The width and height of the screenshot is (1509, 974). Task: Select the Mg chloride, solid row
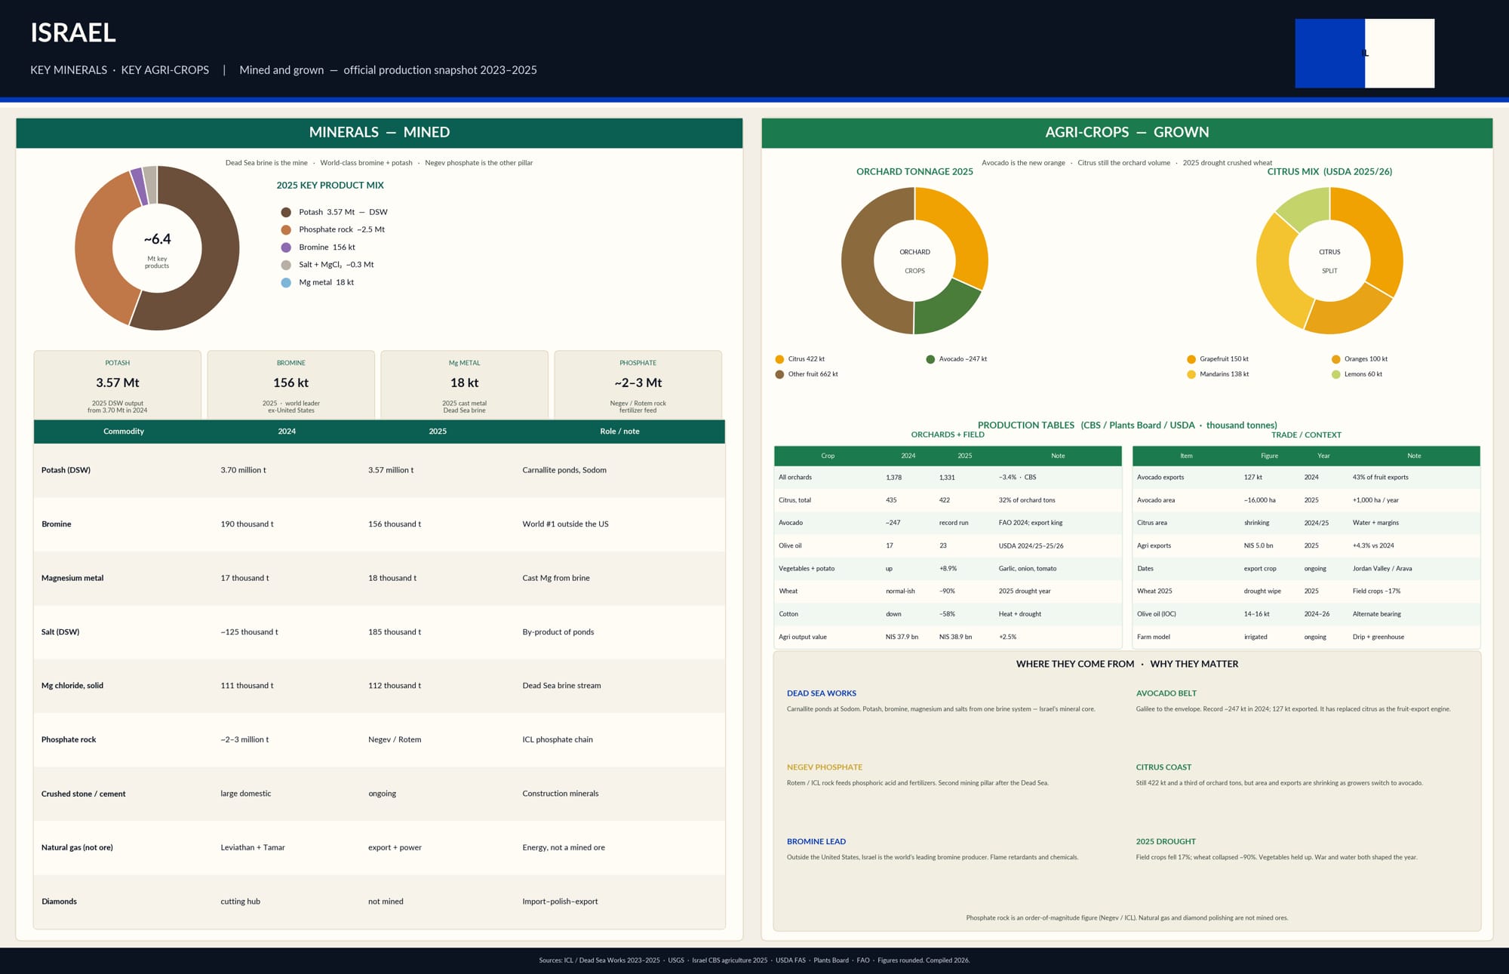(x=380, y=686)
